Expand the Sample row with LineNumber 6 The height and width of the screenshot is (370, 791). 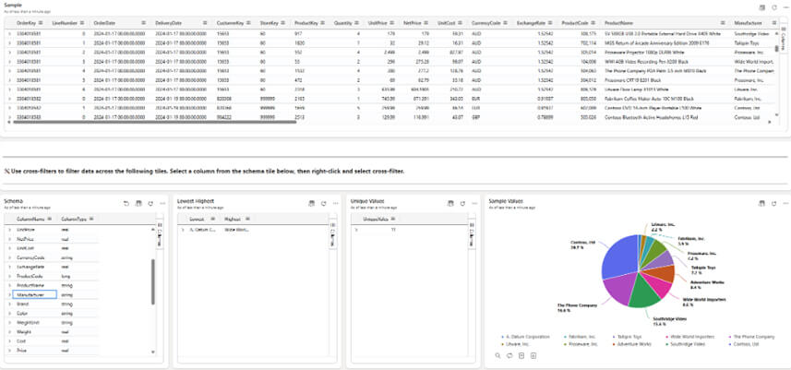point(9,90)
